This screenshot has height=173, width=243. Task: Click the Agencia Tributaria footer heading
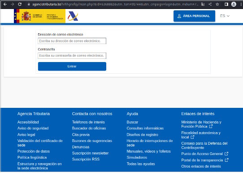click(x=34, y=114)
